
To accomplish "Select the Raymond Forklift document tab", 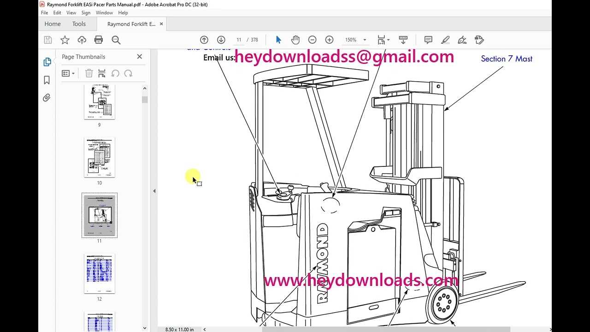I will pyautogui.click(x=131, y=24).
